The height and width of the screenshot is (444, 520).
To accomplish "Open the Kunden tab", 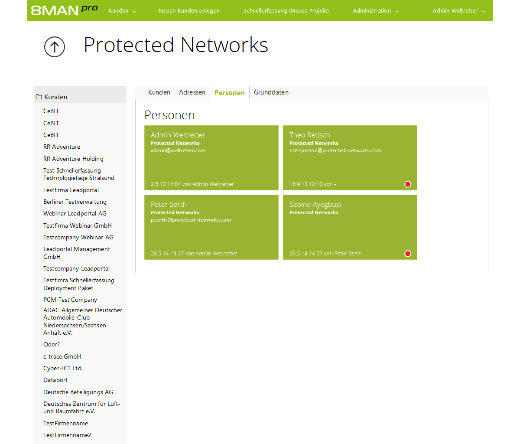I will [x=159, y=92].
